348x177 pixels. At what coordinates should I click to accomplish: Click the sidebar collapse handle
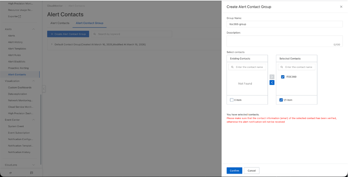tap(44, 89)
